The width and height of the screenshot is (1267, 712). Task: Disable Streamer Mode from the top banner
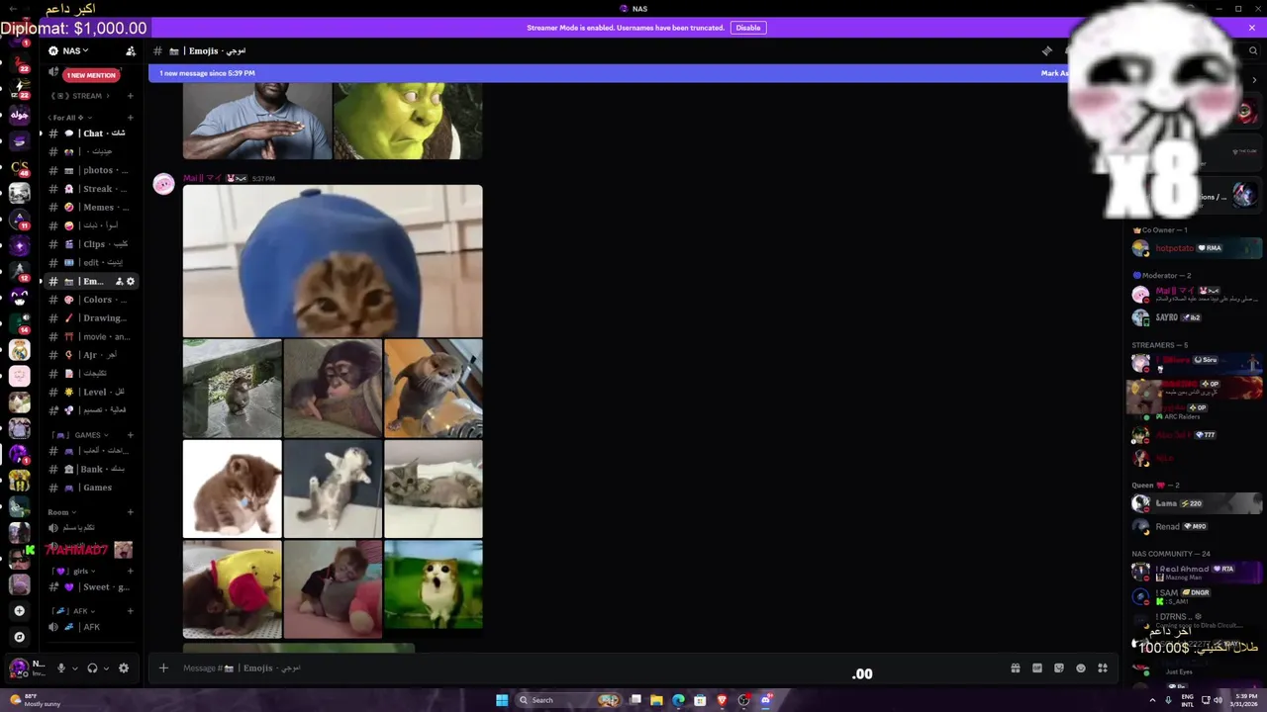pyautogui.click(x=748, y=28)
